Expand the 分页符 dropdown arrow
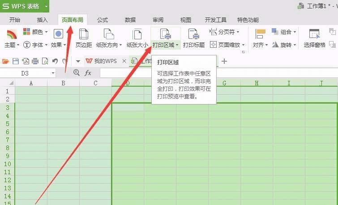338x205 pixels. click(x=238, y=32)
